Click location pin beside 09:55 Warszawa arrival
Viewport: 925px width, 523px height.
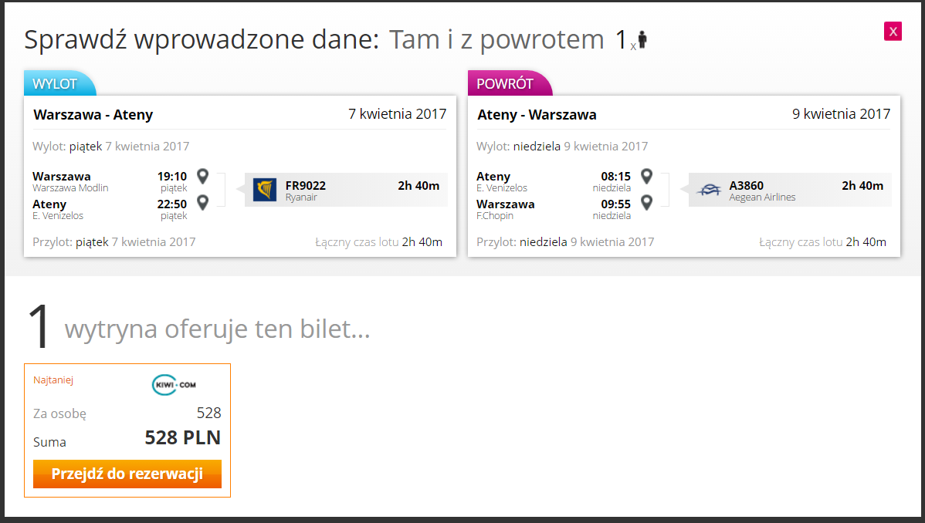[x=646, y=202]
